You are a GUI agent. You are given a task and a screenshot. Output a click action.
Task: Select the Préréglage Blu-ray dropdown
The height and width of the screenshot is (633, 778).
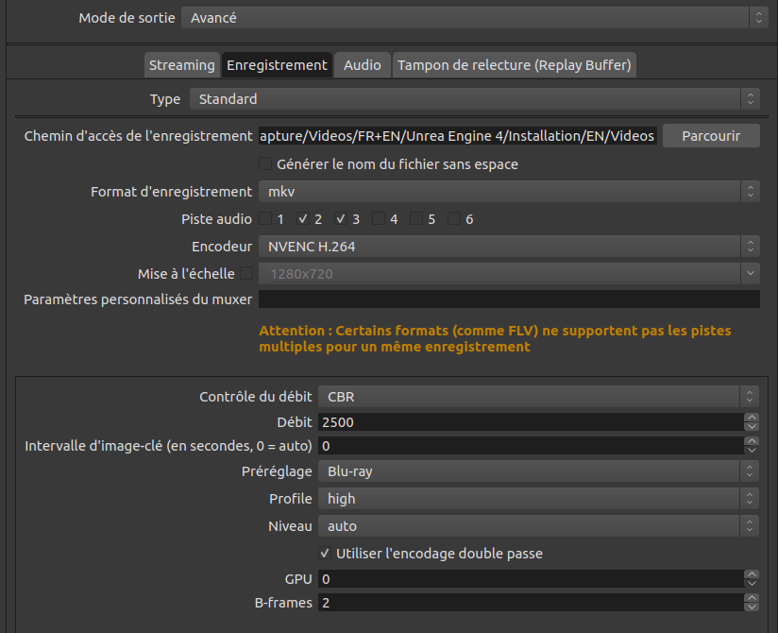[x=538, y=470]
